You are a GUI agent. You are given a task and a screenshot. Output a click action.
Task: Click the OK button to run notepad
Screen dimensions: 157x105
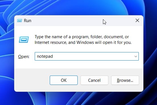point(64,80)
